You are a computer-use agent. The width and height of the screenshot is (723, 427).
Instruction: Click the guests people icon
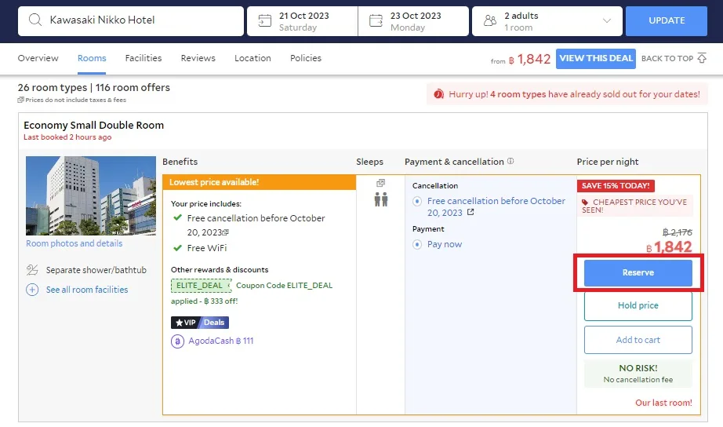(x=490, y=20)
